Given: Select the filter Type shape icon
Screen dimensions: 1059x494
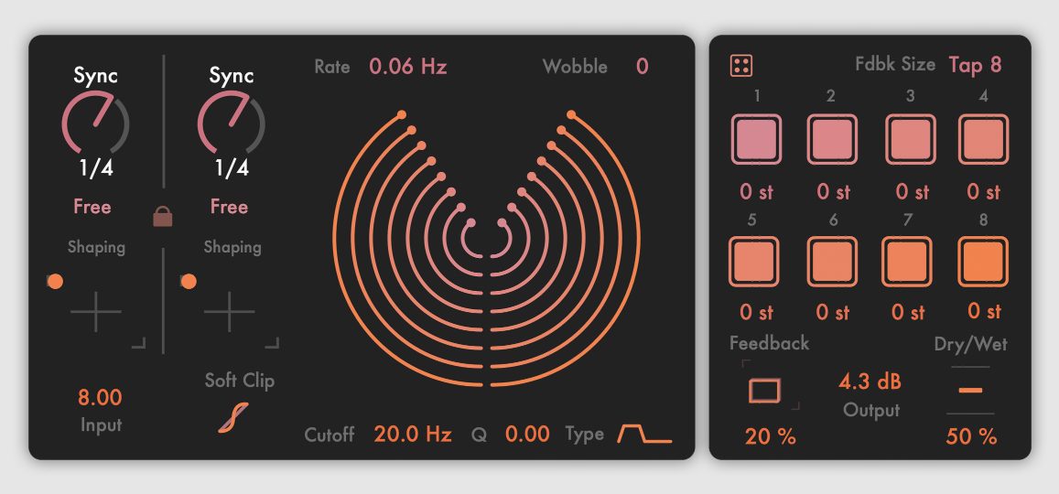Looking at the screenshot, I should pyautogui.click(x=643, y=434).
